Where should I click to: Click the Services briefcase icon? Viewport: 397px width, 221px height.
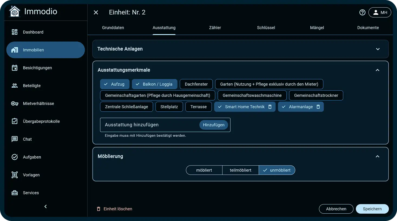tap(15, 193)
